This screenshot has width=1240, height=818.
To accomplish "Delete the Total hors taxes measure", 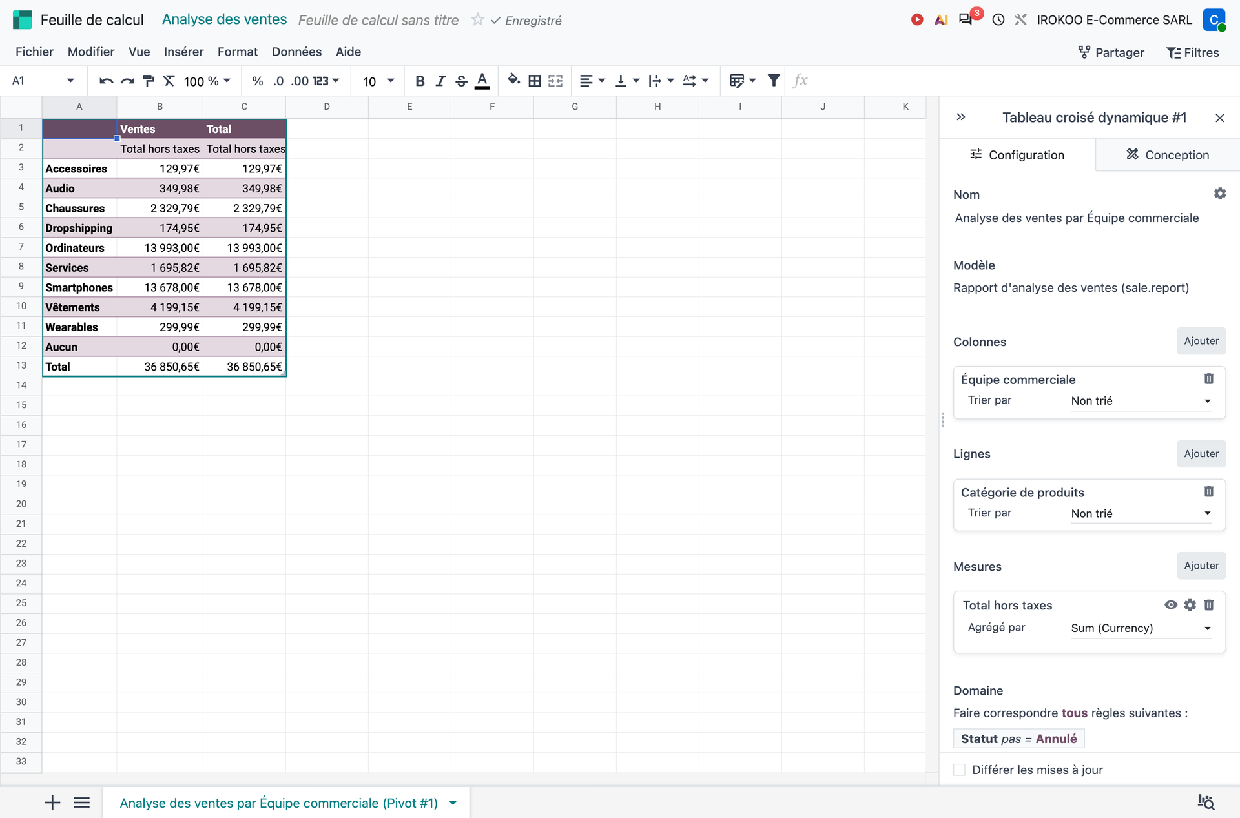I will point(1209,605).
